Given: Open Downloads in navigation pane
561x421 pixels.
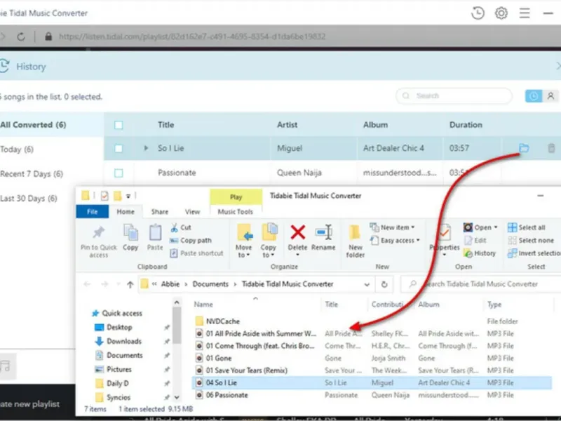Looking at the screenshot, I should 119,341.
